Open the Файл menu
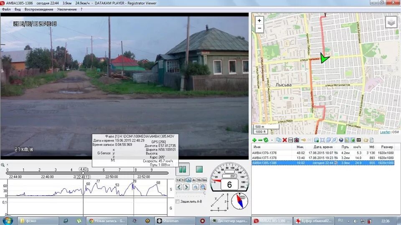 point(6,9)
